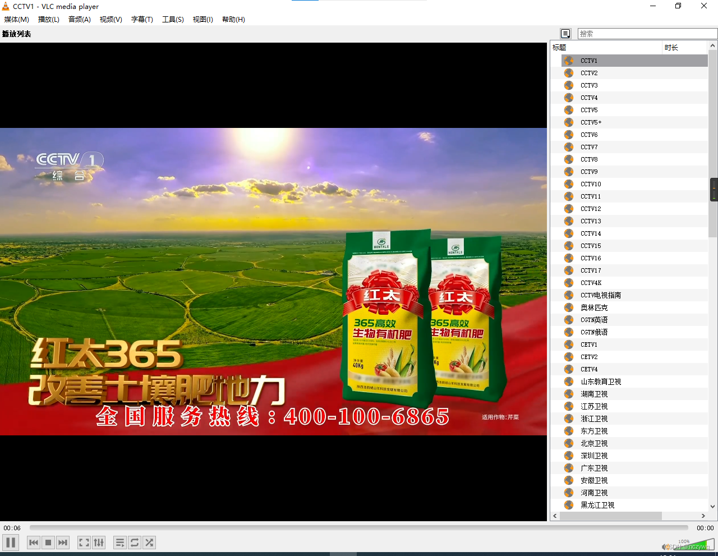Screen dimensions: 718x556
Task: Click the playlist scroll-down arrow
Action: 713,506
